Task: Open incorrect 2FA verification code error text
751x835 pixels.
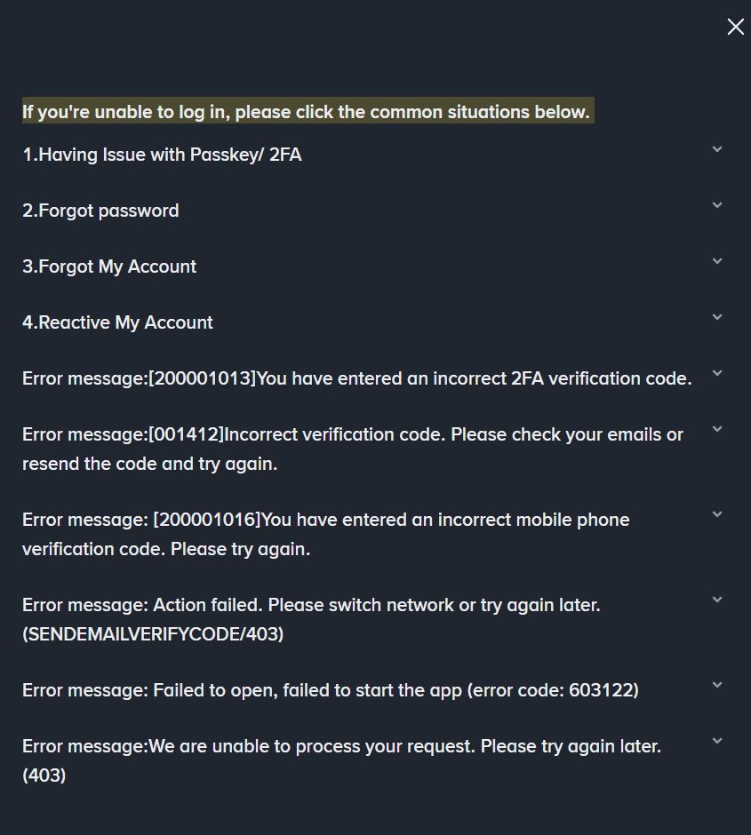Action: click(x=356, y=378)
